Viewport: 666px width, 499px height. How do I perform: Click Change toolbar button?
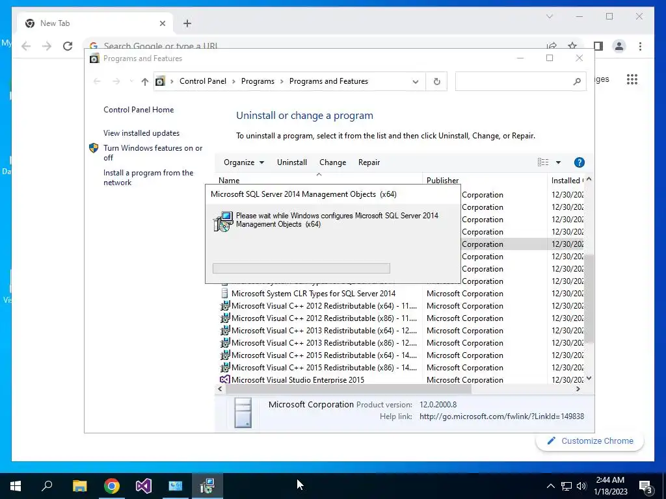332,162
